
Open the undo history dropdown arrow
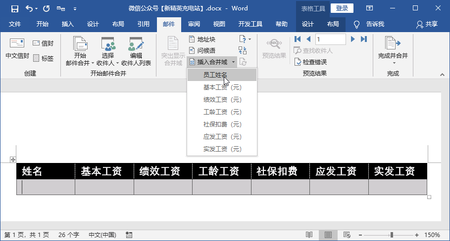(x=37, y=9)
